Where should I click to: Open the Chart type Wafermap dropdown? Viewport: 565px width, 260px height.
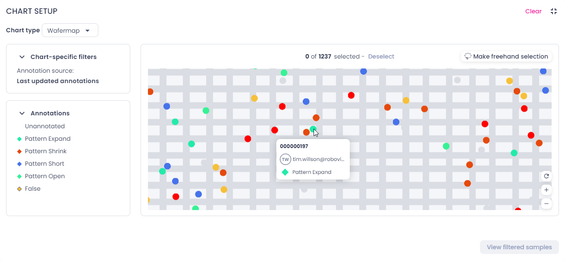click(x=70, y=31)
